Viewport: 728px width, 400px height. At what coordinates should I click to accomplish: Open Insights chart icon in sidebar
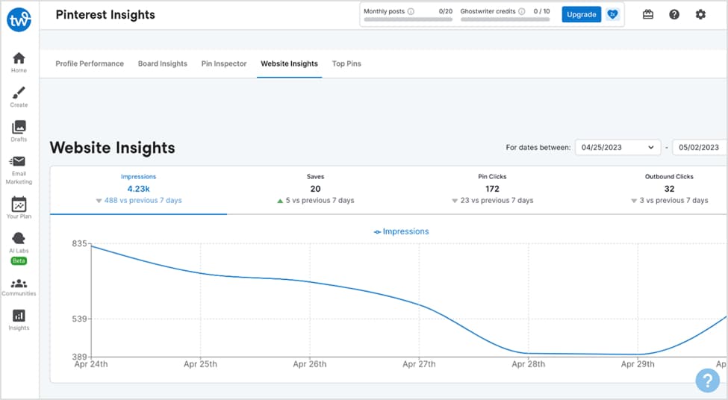[19, 319]
